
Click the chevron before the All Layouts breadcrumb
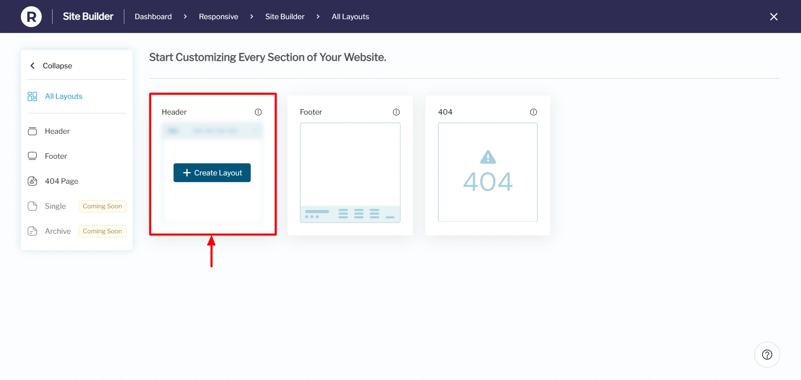pyautogui.click(x=318, y=17)
